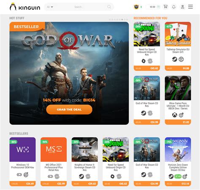Open Horizon Zero Dawn Complete Edition link
Screen dimensions: 200x190
tap(178, 167)
